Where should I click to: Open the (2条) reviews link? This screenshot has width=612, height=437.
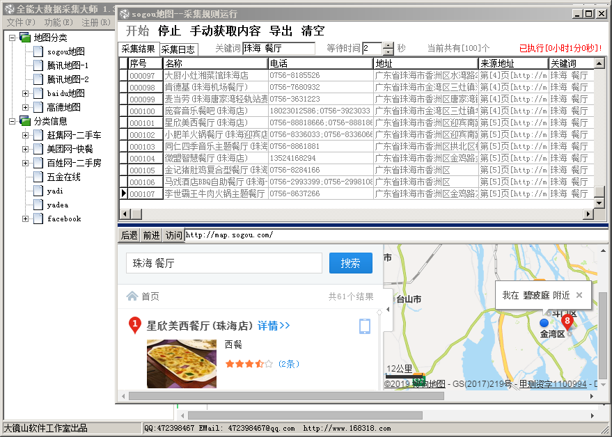click(289, 364)
